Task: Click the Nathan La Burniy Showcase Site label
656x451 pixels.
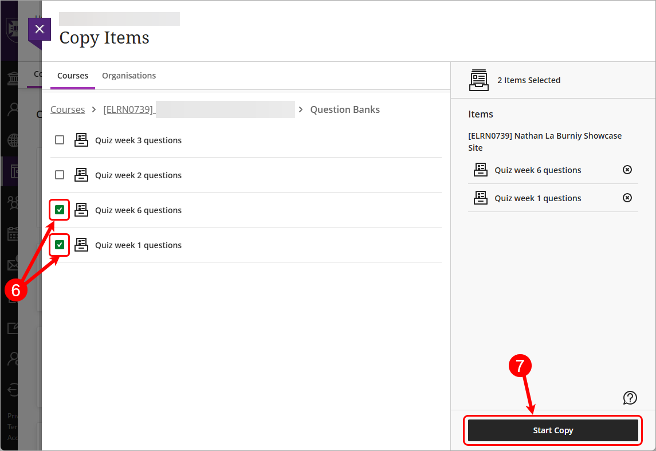Action: tap(545, 142)
